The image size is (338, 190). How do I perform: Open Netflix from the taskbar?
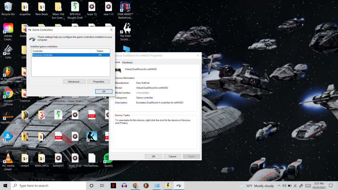tap(113, 185)
